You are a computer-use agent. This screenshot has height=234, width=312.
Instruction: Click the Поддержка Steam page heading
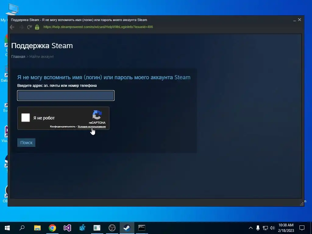[42, 46]
